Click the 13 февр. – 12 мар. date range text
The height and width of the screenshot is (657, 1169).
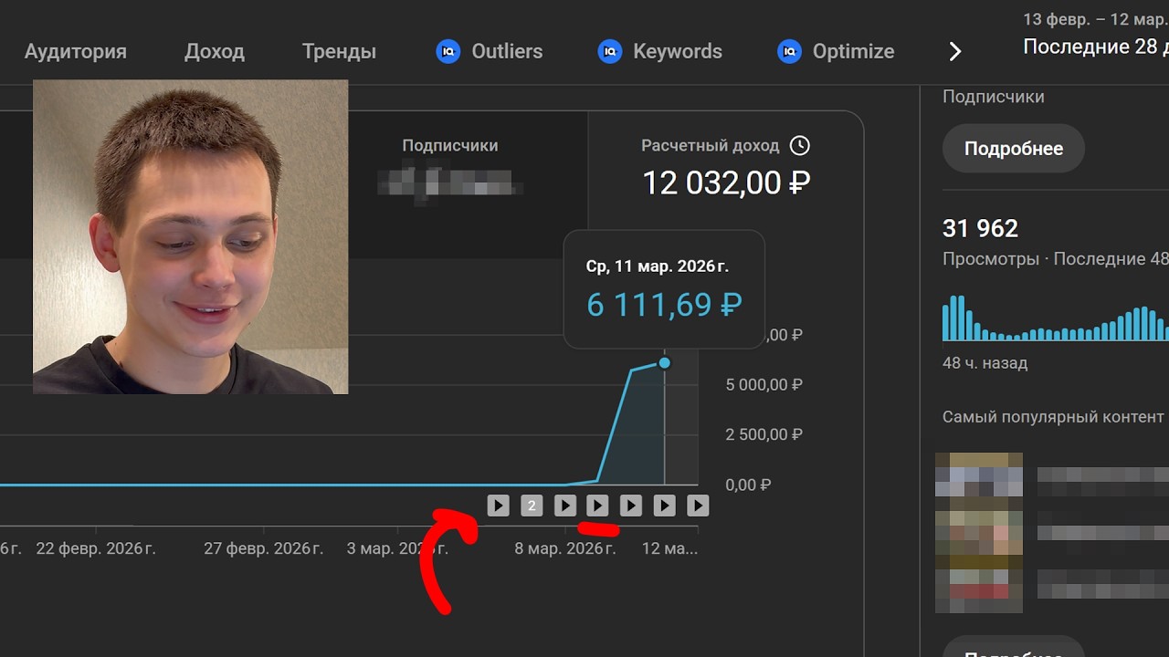point(1096,19)
